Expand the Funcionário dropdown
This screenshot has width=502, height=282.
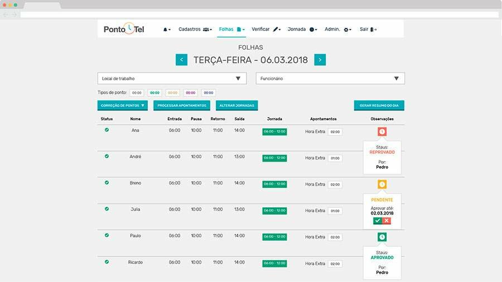click(x=330, y=79)
